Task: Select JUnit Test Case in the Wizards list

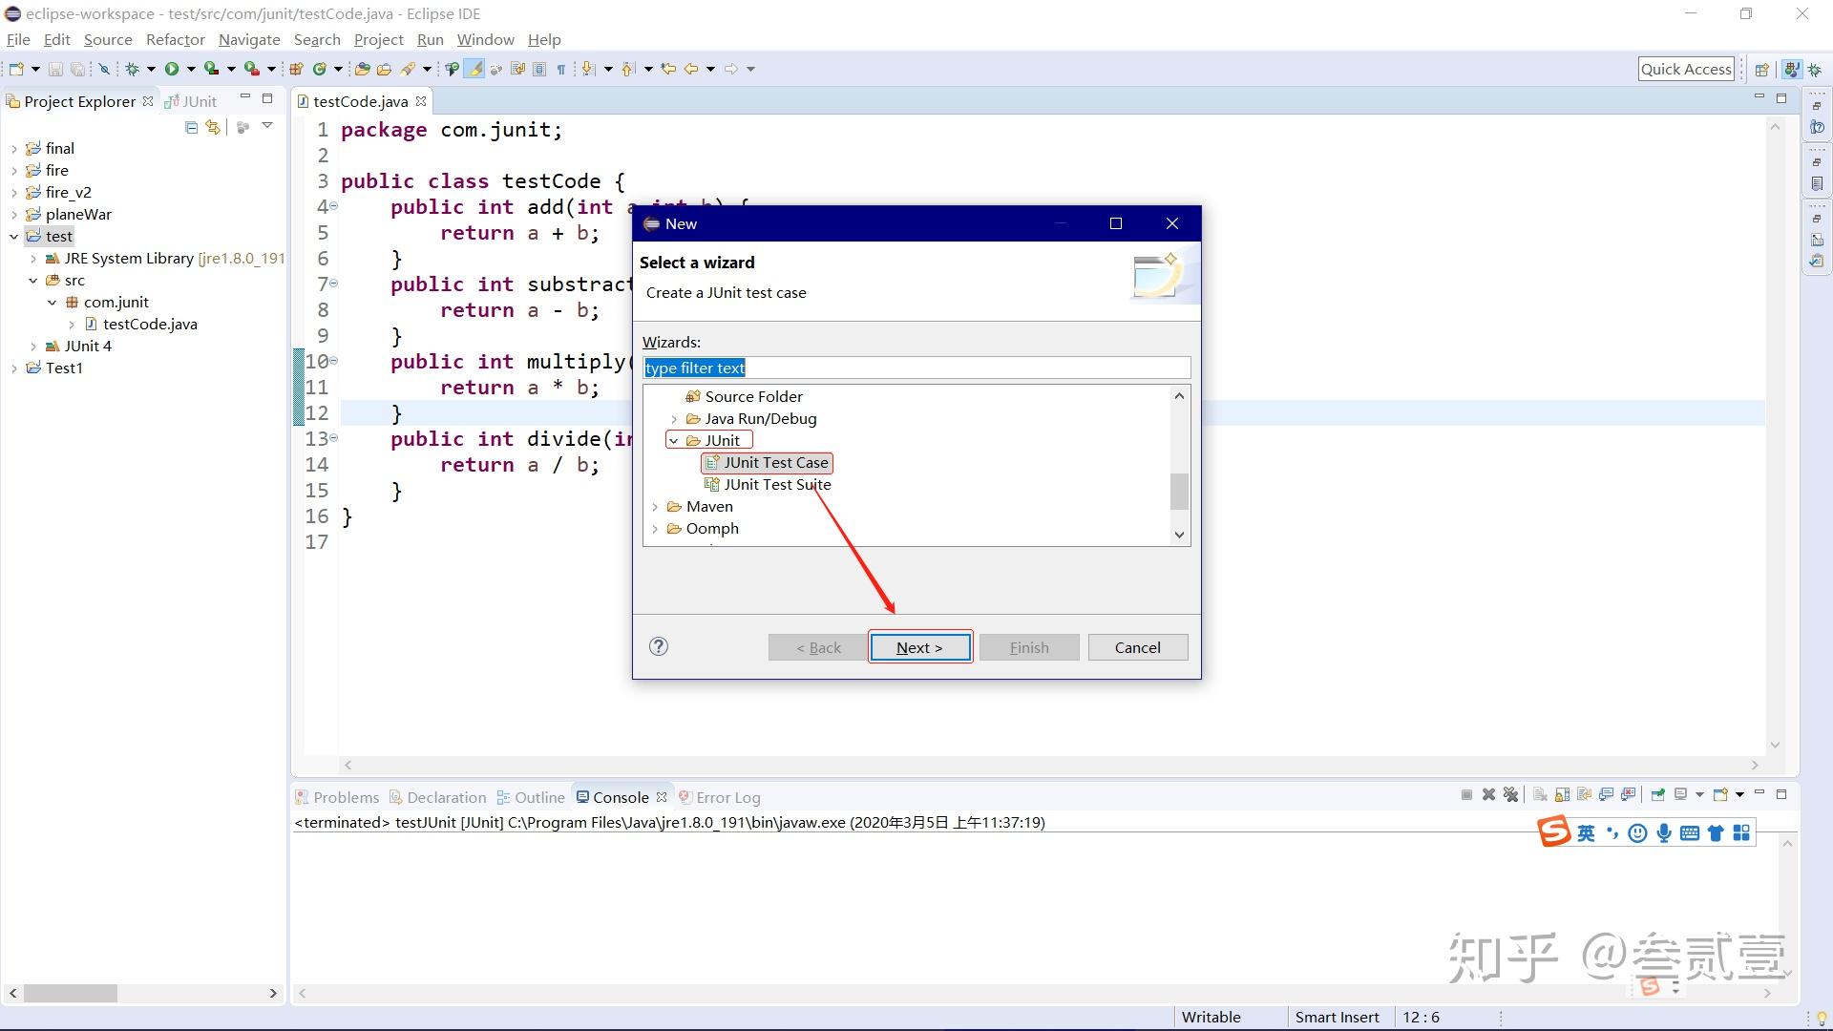Action: click(767, 463)
